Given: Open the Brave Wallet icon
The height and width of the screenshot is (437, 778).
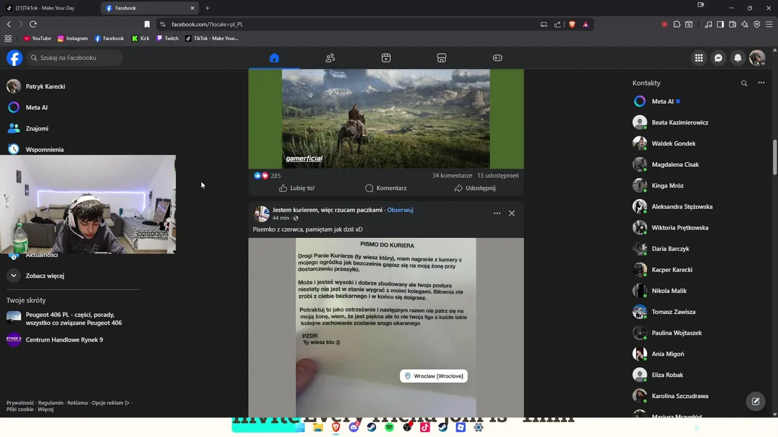Looking at the screenshot, I should click(x=732, y=24).
